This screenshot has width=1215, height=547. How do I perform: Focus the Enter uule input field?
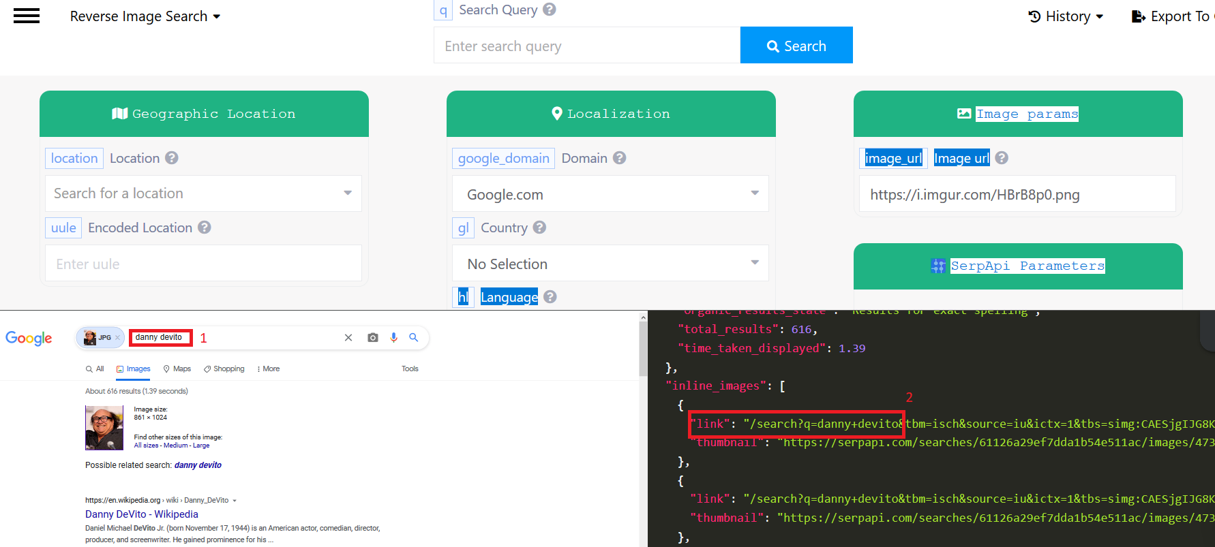(x=203, y=264)
